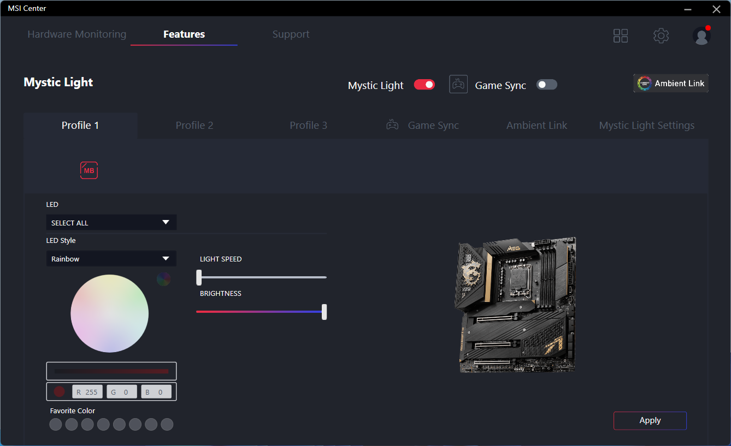Click the Game Sync controller icon beside toggle

tap(458, 85)
